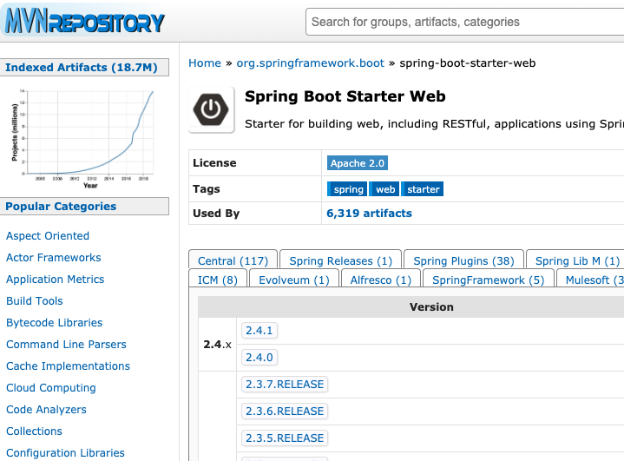Open version 2.4.1
The image size is (624, 461).
click(259, 331)
